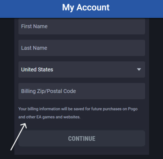Click the "Billing Zip/Postal Code" placeholder text
Image resolution: width=163 pixels, height=159 pixels.
pos(48,91)
